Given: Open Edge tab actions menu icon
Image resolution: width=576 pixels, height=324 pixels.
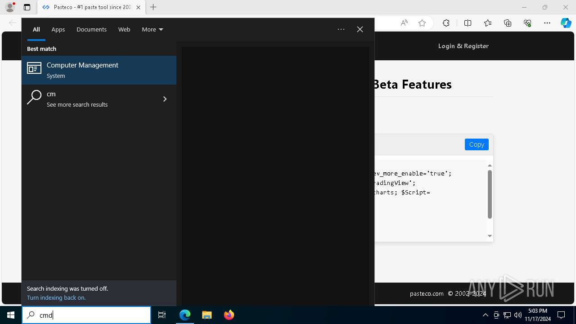Looking at the screenshot, I should pyautogui.click(x=27, y=7).
